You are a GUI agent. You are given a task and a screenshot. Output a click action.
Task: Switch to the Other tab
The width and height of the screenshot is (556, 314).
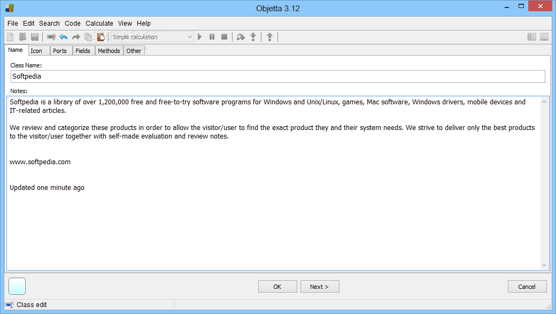tap(134, 51)
